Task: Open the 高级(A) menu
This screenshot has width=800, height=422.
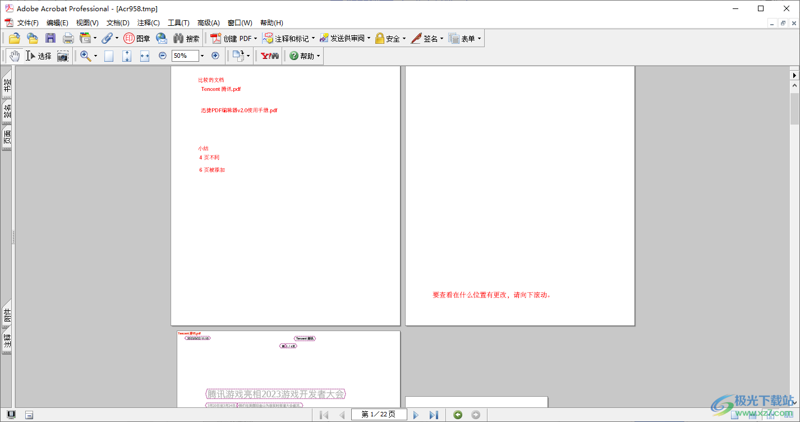Action: click(209, 23)
